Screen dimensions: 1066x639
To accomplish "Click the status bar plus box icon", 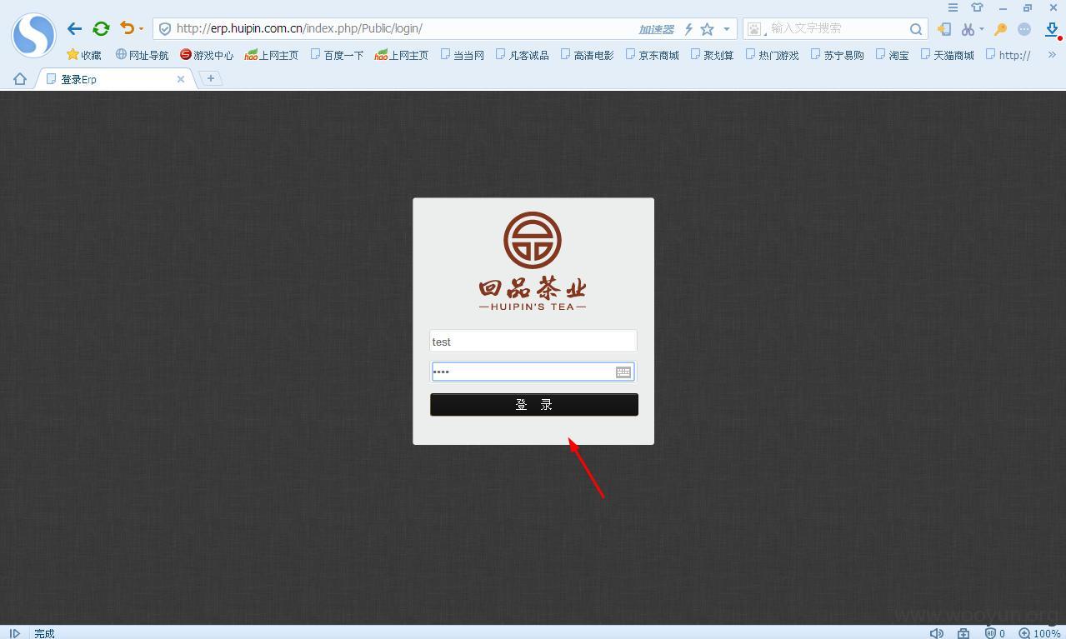I will pos(963,633).
